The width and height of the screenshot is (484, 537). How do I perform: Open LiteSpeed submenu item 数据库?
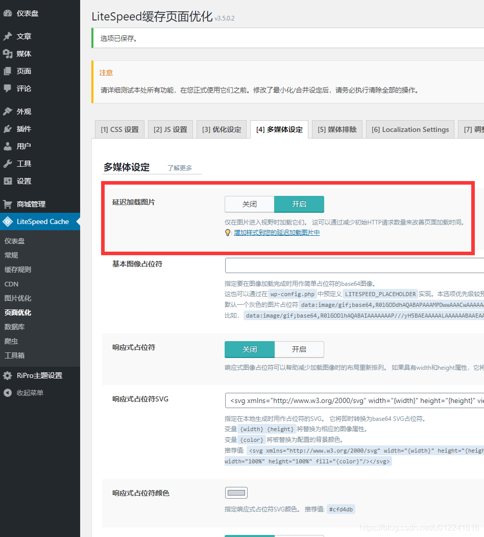(14, 327)
